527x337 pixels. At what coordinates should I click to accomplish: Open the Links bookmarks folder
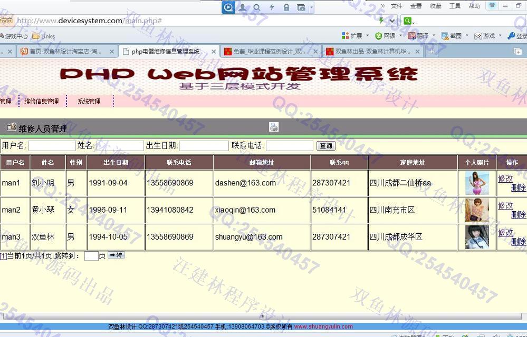click(43, 36)
